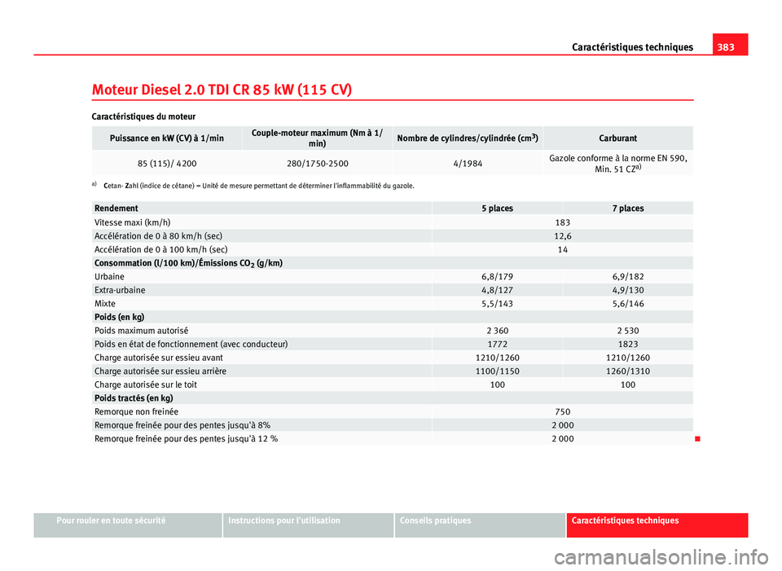
Task: Select the 1823 weight value
Action: coord(628,344)
